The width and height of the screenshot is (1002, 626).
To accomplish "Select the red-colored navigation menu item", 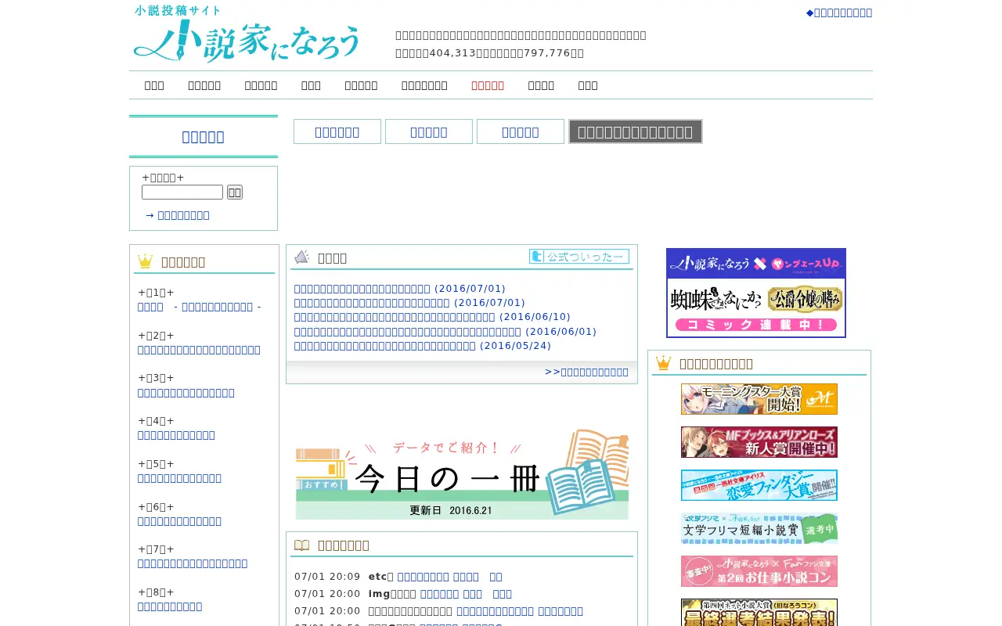I will click(x=488, y=85).
